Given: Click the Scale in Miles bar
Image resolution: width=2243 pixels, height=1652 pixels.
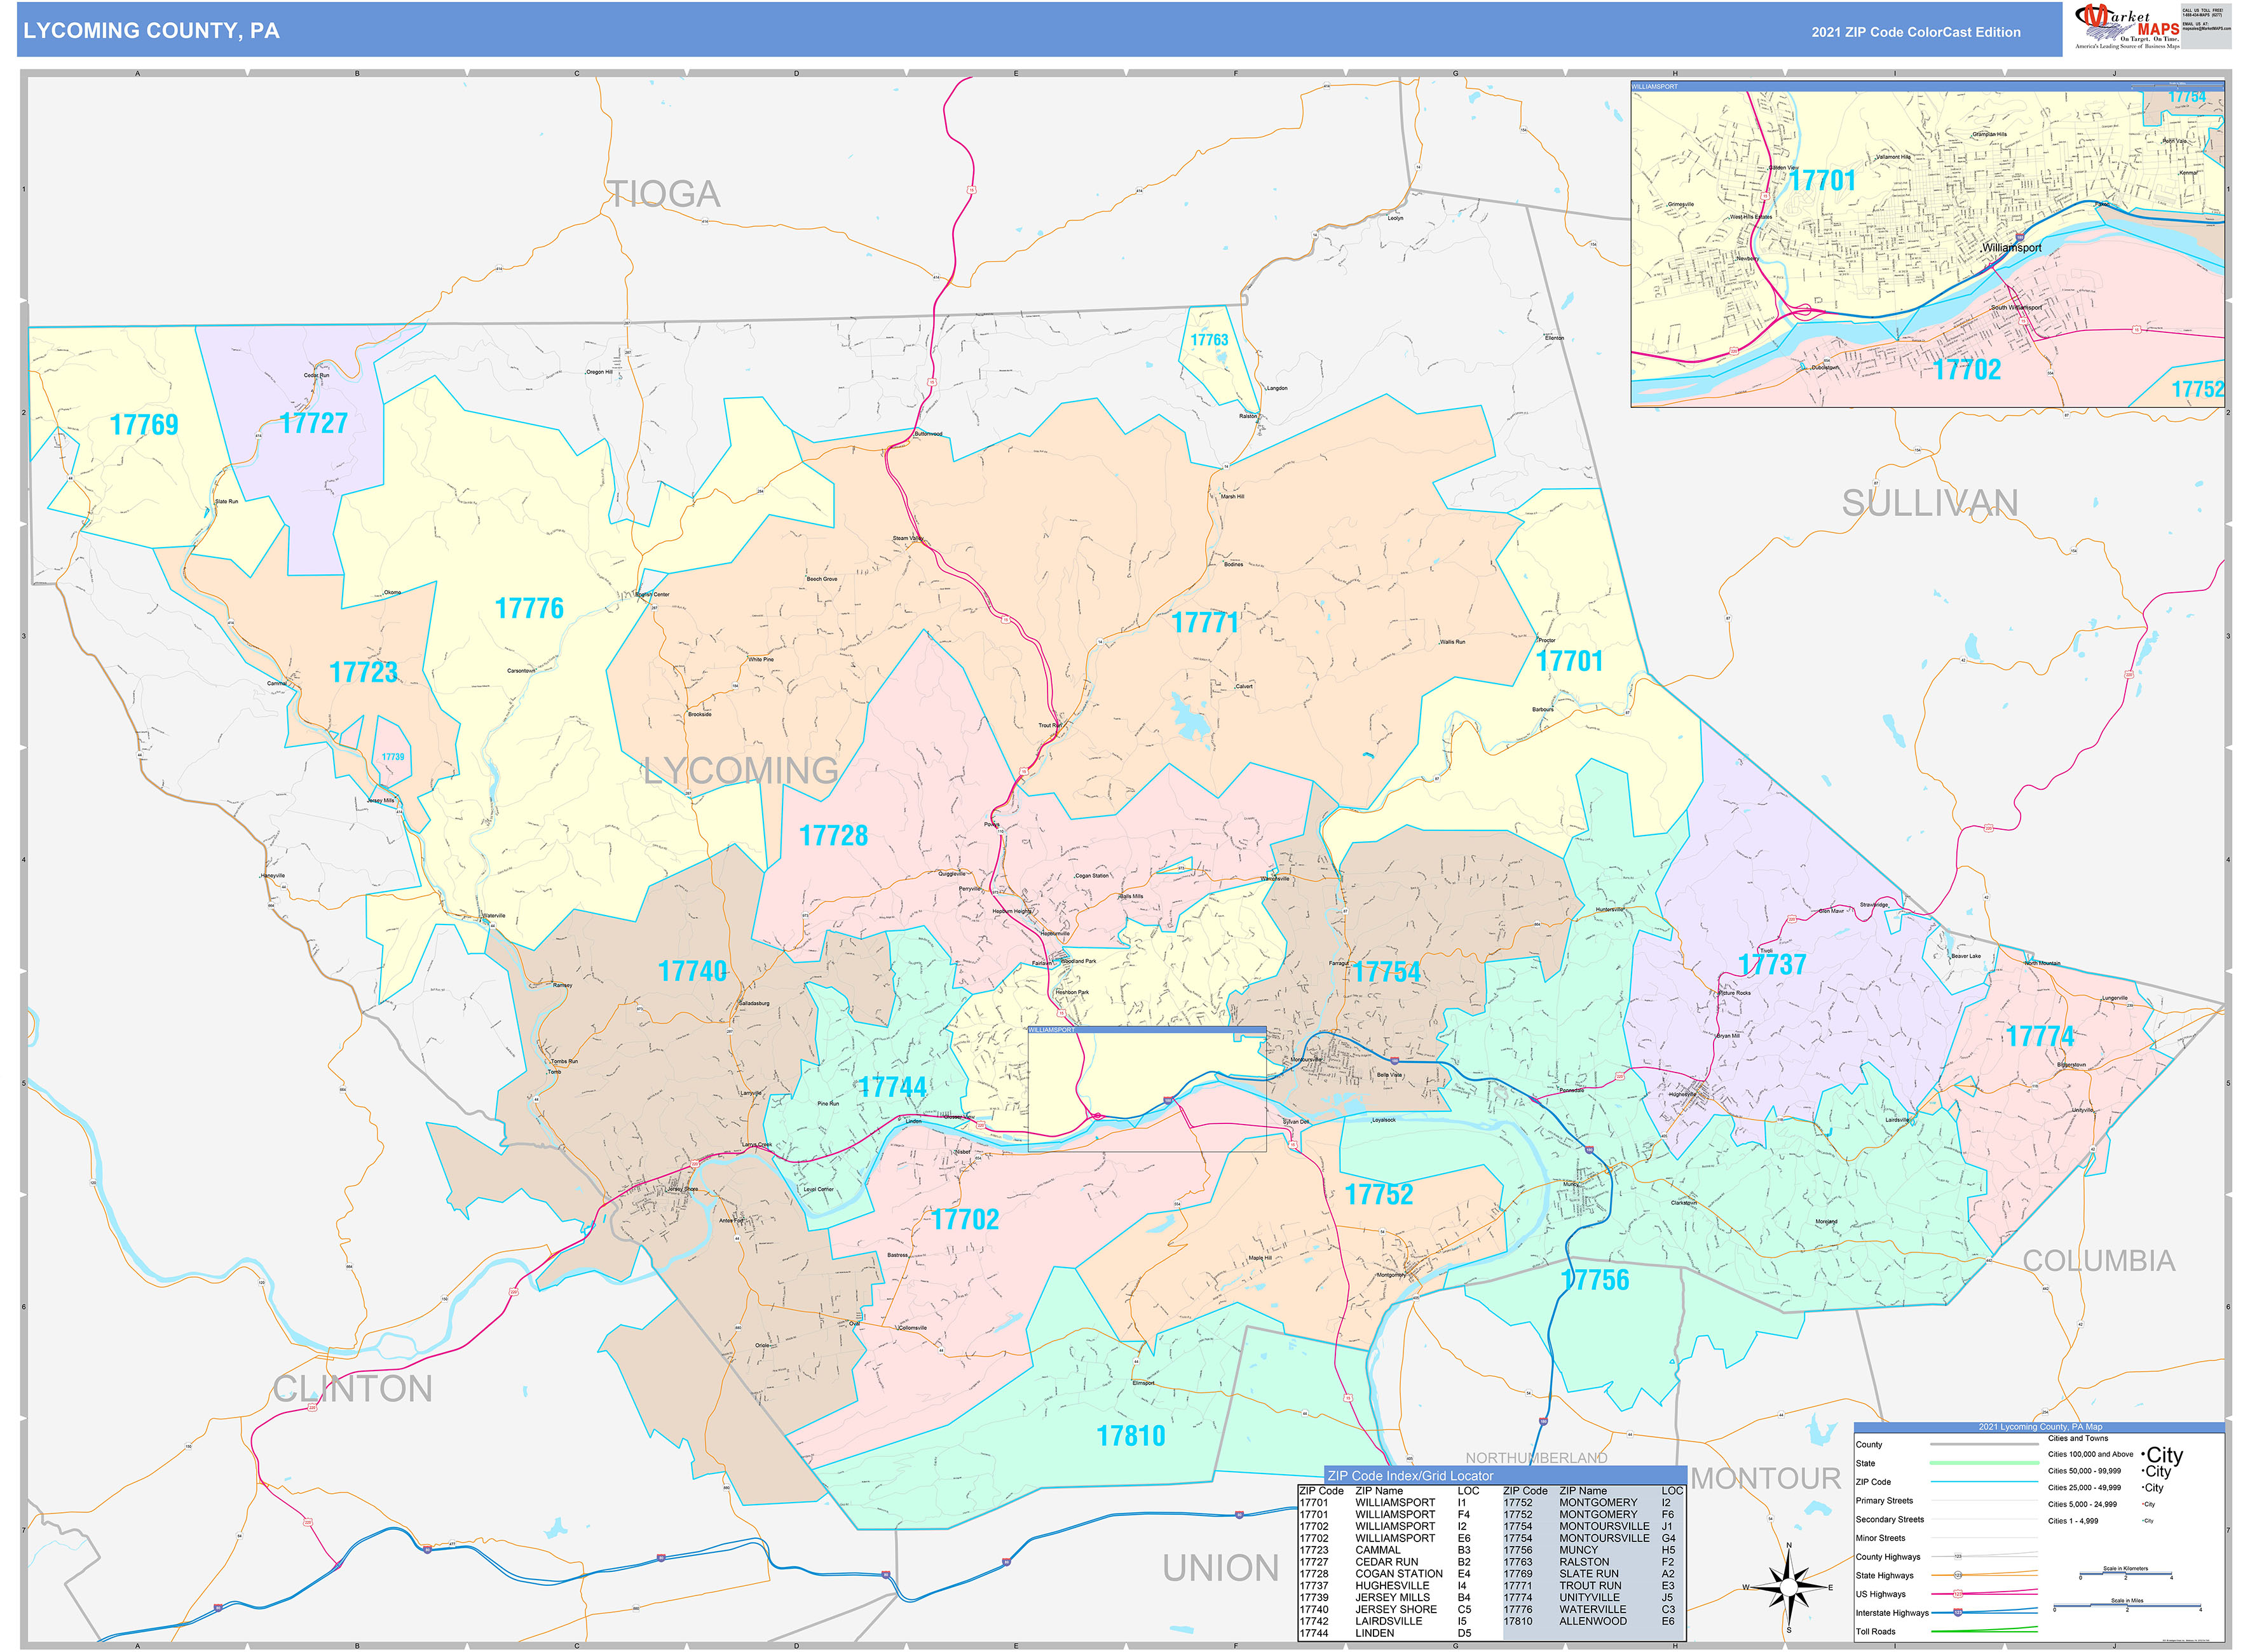Looking at the screenshot, I should click(2127, 1607).
